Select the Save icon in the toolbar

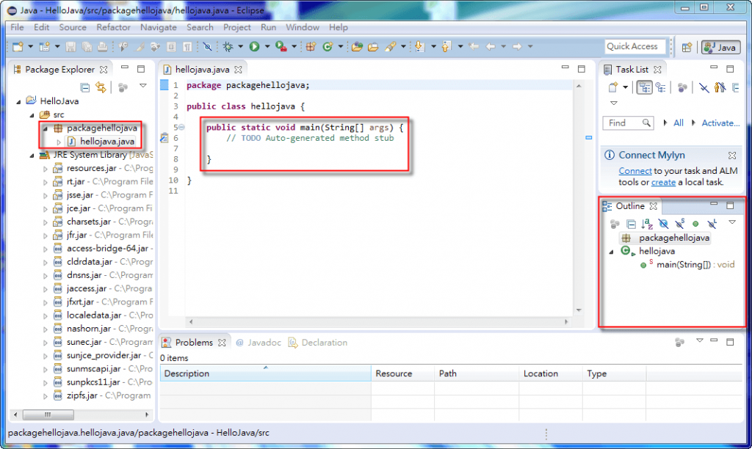[x=70, y=46]
